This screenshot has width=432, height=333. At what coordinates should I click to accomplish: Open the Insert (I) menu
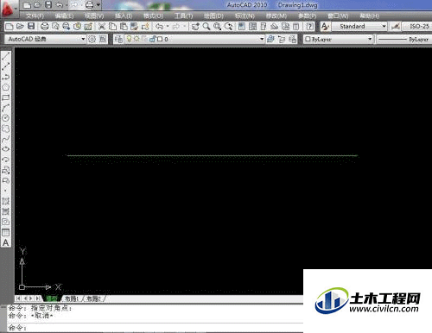(x=124, y=16)
